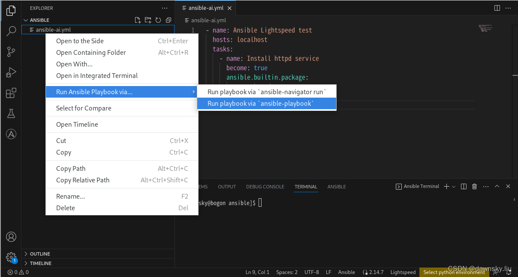Choose Open to the Side
This screenshot has width=518, height=277.
pyautogui.click(x=122, y=41)
